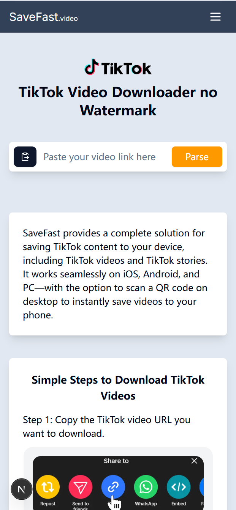
Task: Click the TikTok Video Downloader heading
Action: 118,101
